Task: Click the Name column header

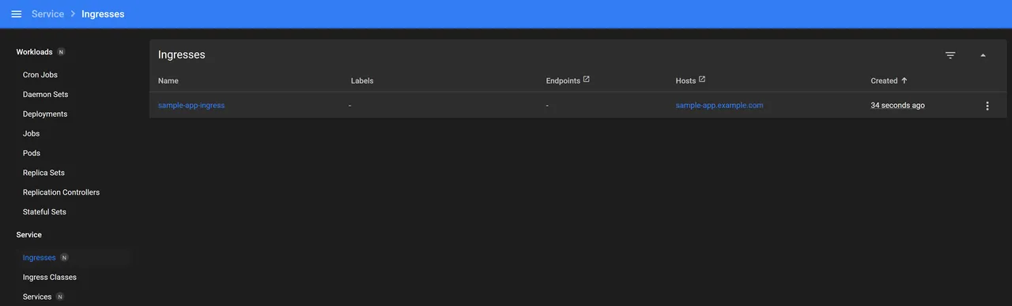Action: click(168, 80)
